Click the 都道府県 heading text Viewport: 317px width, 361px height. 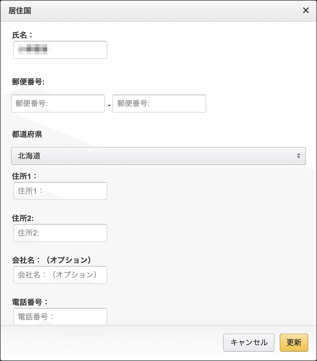point(26,135)
